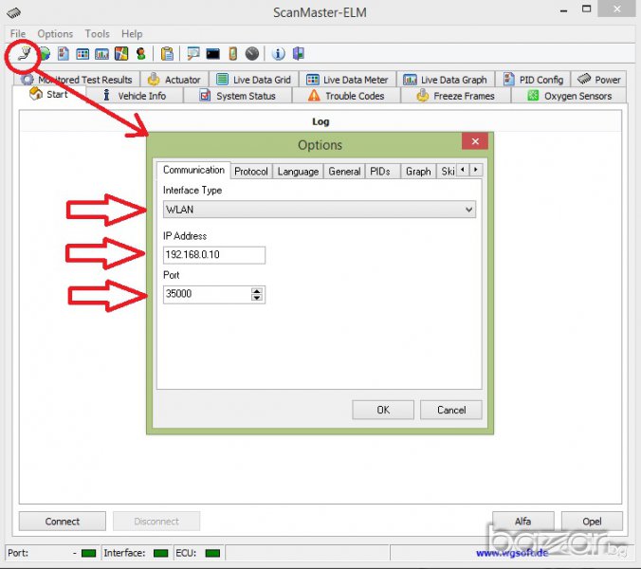Open the Tools menu

pos(97,34)
